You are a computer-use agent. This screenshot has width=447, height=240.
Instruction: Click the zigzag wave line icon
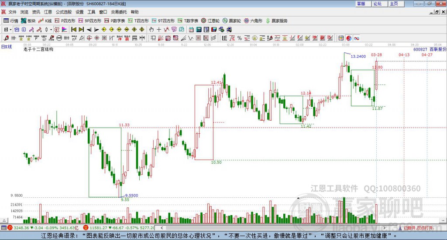(190, 38)
